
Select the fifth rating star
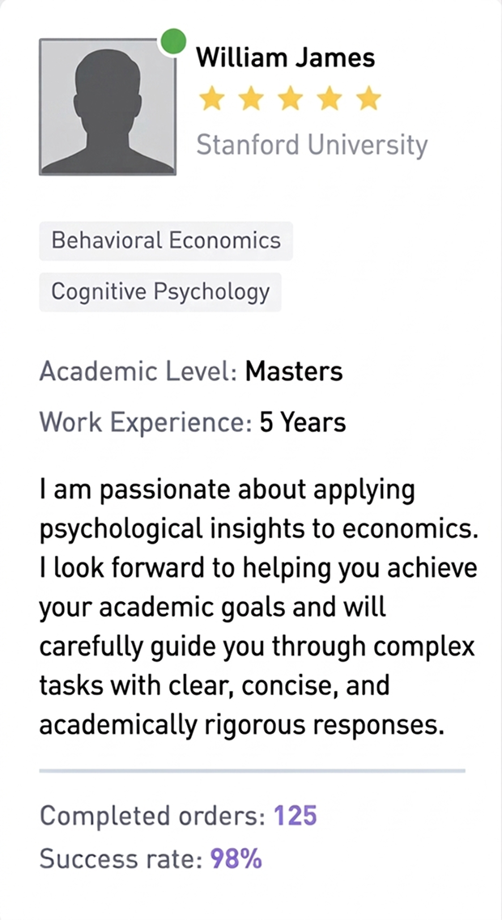pos(368,99)
